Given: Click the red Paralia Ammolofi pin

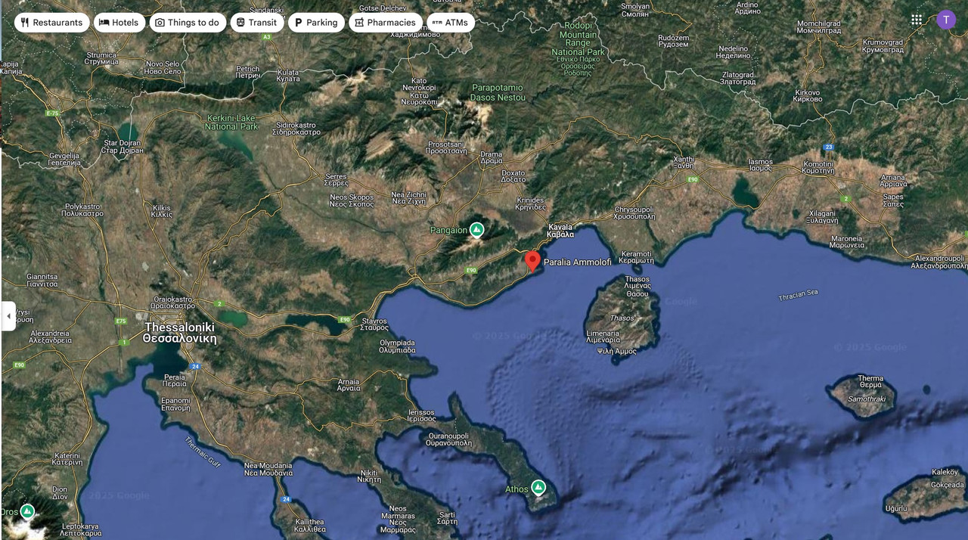Looking at the screenshot, I should coord(532,262).
